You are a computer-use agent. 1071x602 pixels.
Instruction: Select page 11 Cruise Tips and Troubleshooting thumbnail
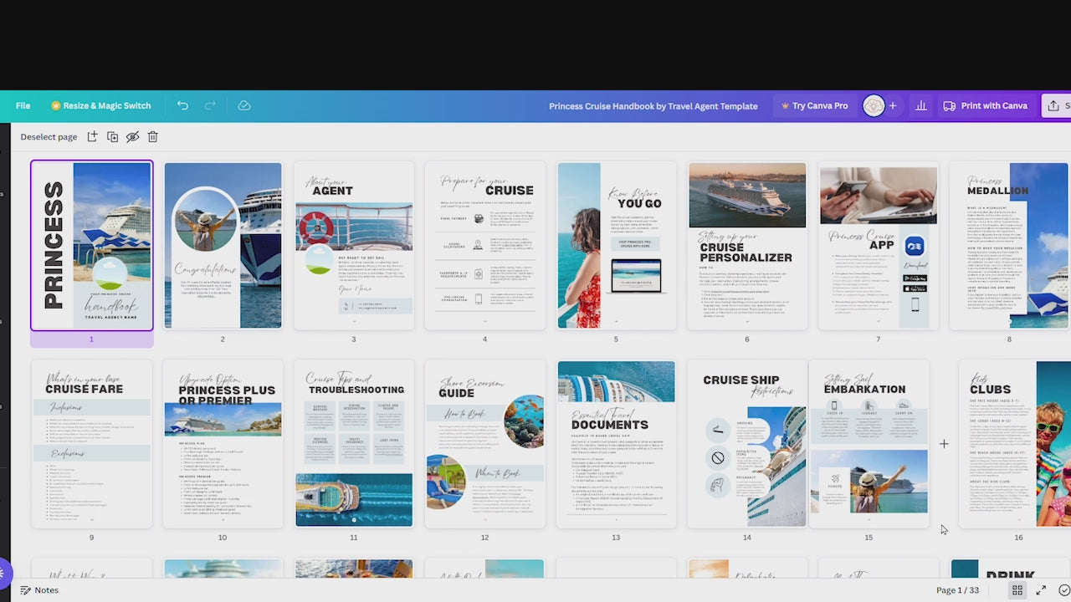pyautogui.click(x=354, y=444)
